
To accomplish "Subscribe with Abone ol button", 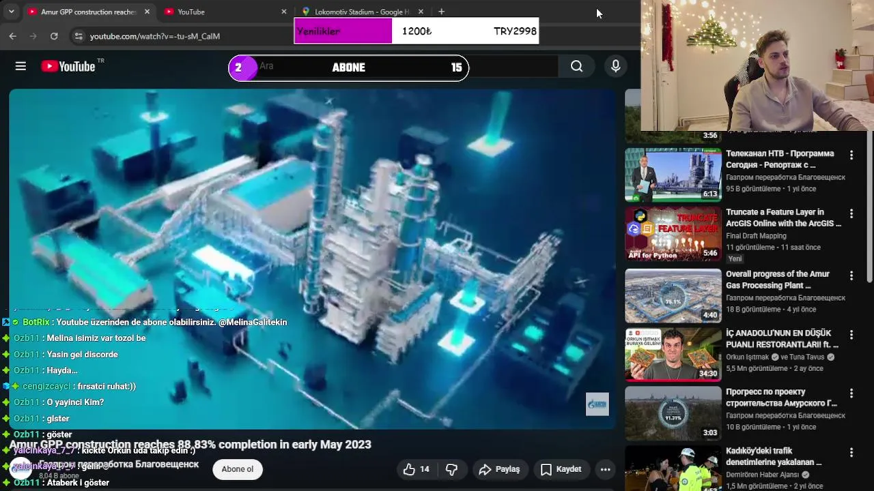I will [x=238, y=469].
